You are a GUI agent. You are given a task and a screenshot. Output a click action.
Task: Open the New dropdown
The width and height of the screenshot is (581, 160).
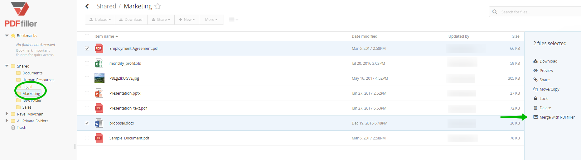tap(187, 19)
